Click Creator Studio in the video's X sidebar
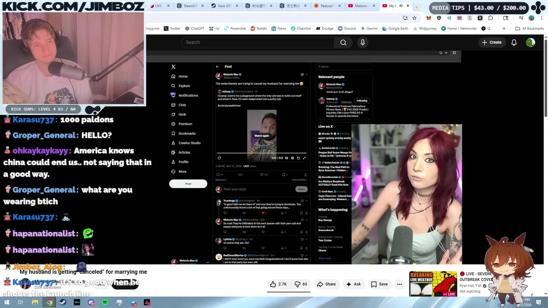548x308 pixels. [x=185, y=143]
